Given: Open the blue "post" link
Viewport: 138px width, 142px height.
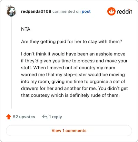Looking at the screenshot, I should coord(86,11).
